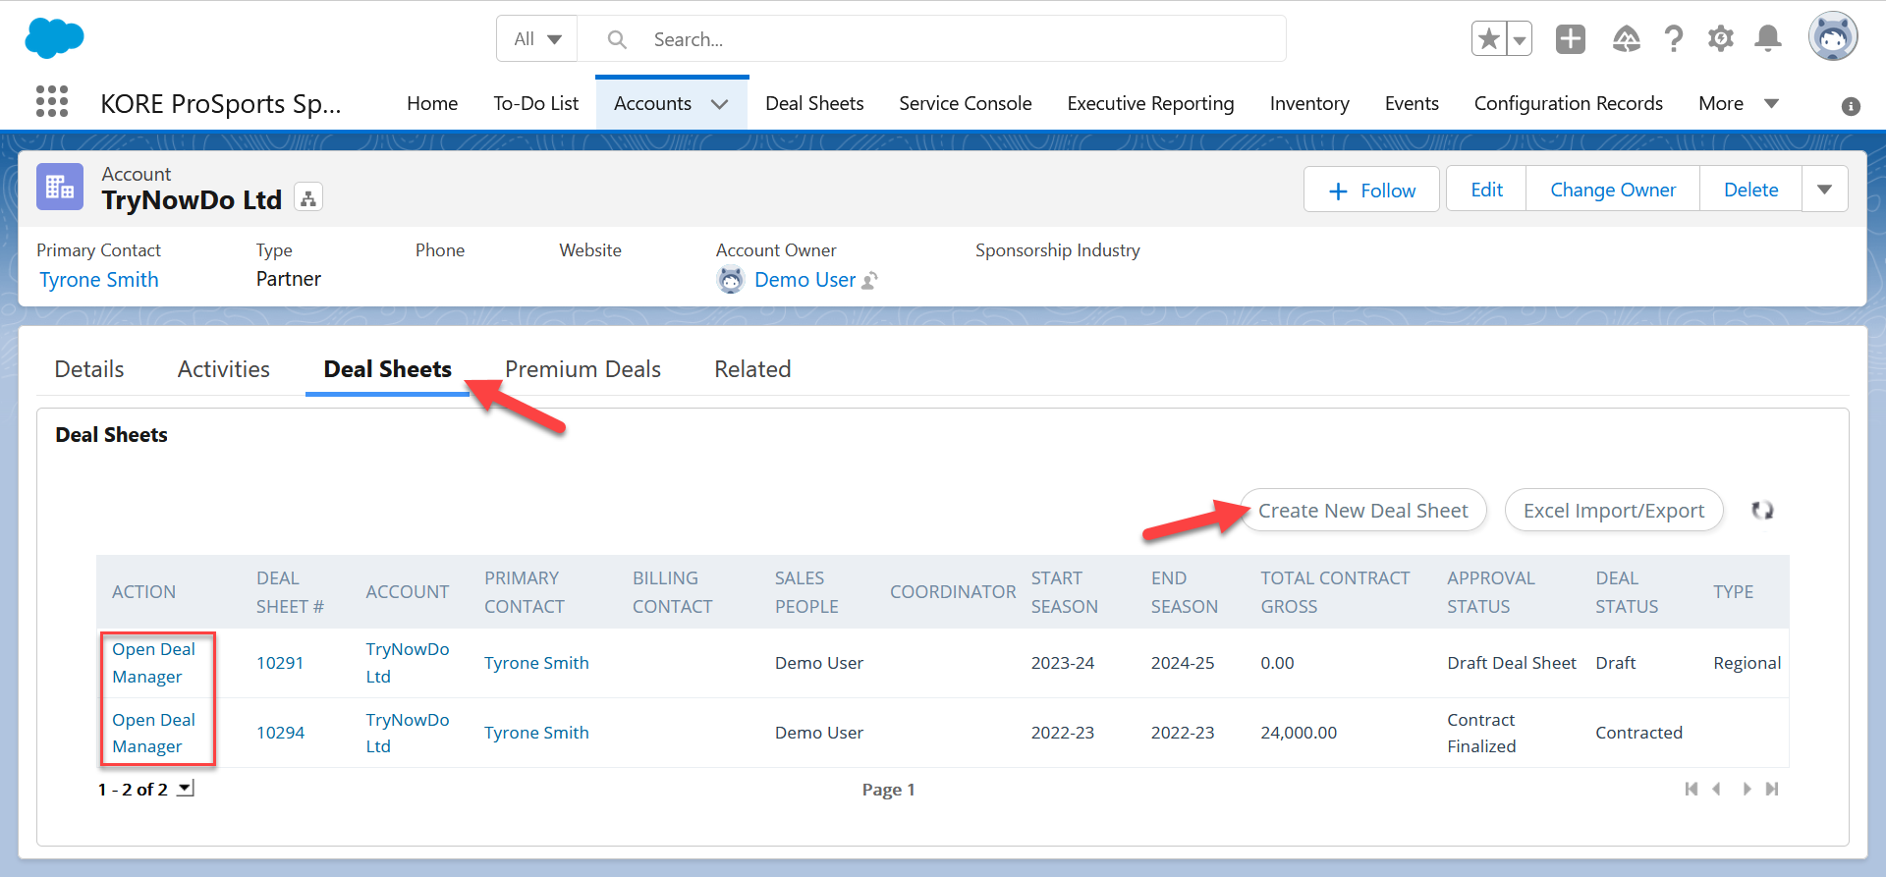Go to the last page of results

(1772, 789)
